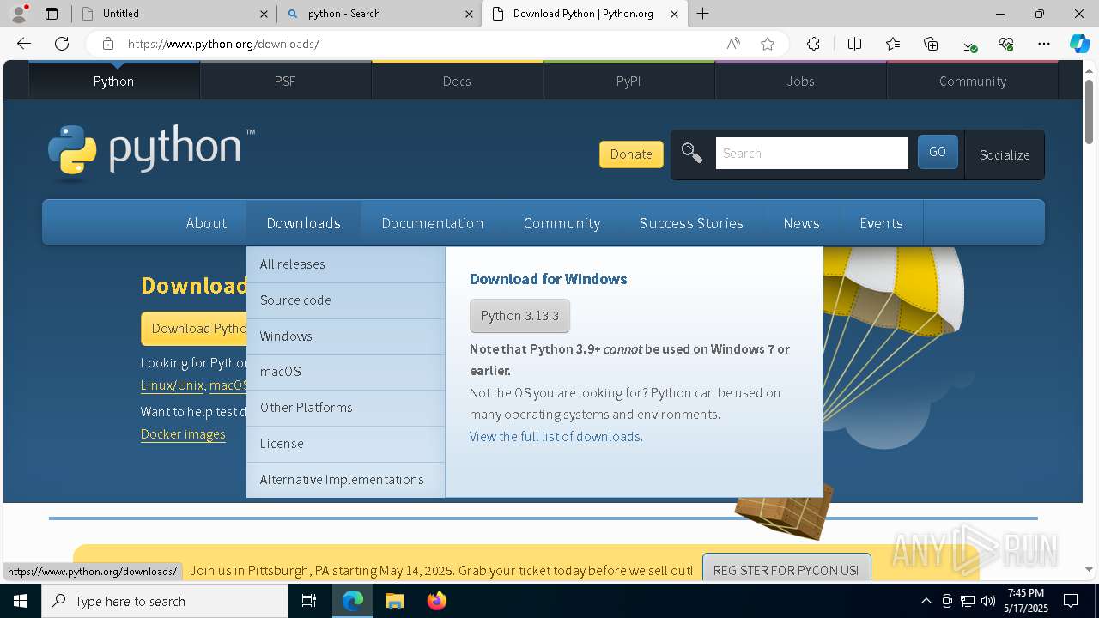1099x618 pixels.
Task: Select Alternative Implementations entry
Action: pos(345,480)
